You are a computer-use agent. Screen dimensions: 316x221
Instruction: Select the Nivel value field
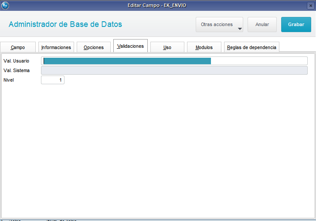tap(53, 80)
